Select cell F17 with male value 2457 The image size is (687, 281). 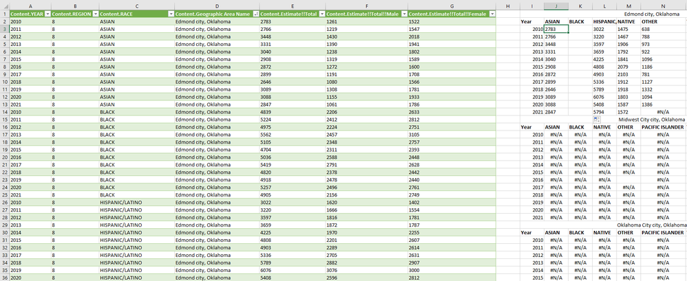366,134
